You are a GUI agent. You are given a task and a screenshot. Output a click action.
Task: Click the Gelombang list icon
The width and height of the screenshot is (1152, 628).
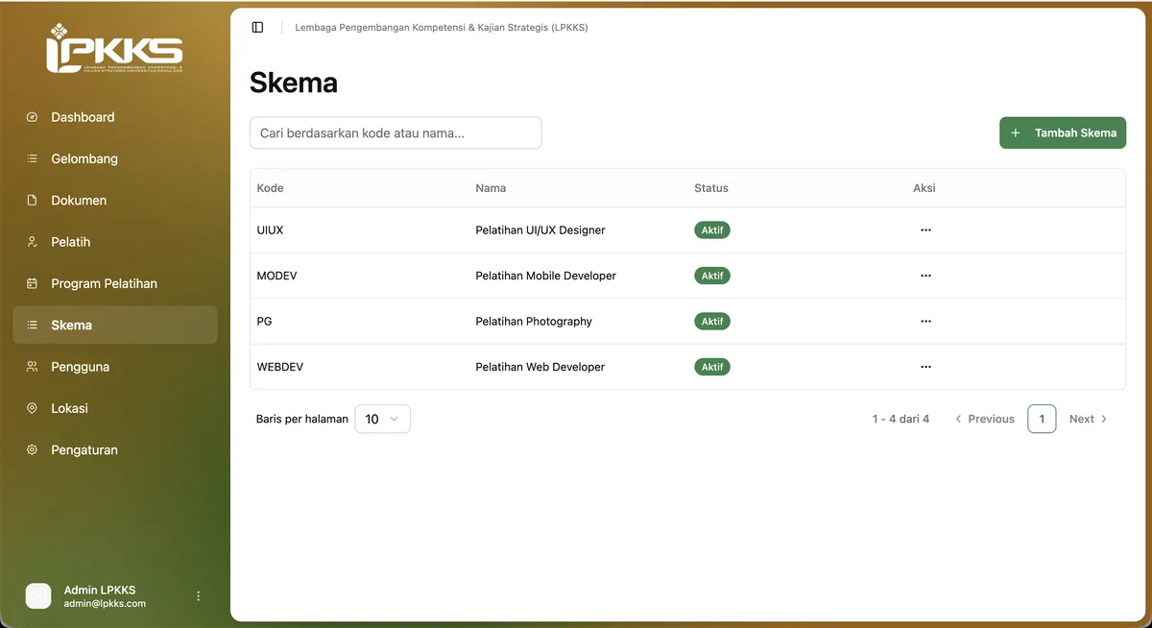point(32,158)
